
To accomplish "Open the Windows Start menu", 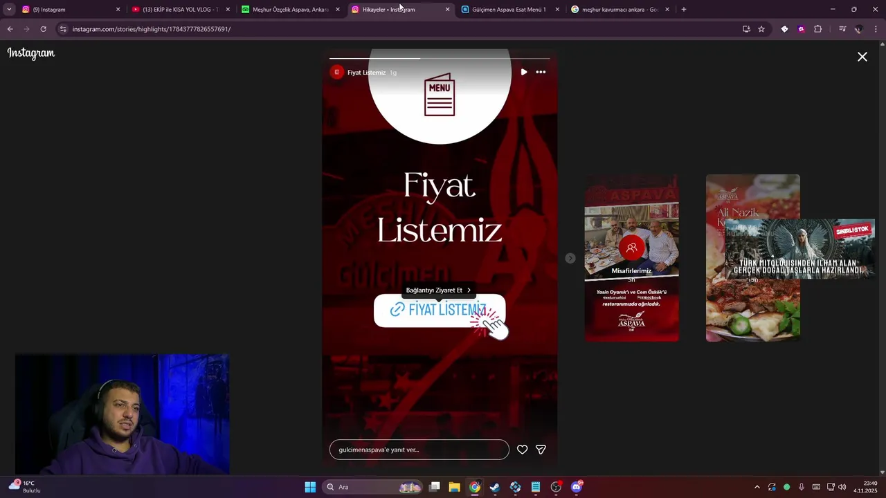I will coord(310,487).
